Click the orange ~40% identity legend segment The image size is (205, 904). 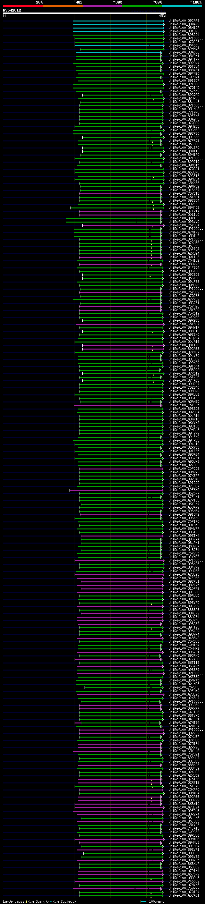point(63,6)
